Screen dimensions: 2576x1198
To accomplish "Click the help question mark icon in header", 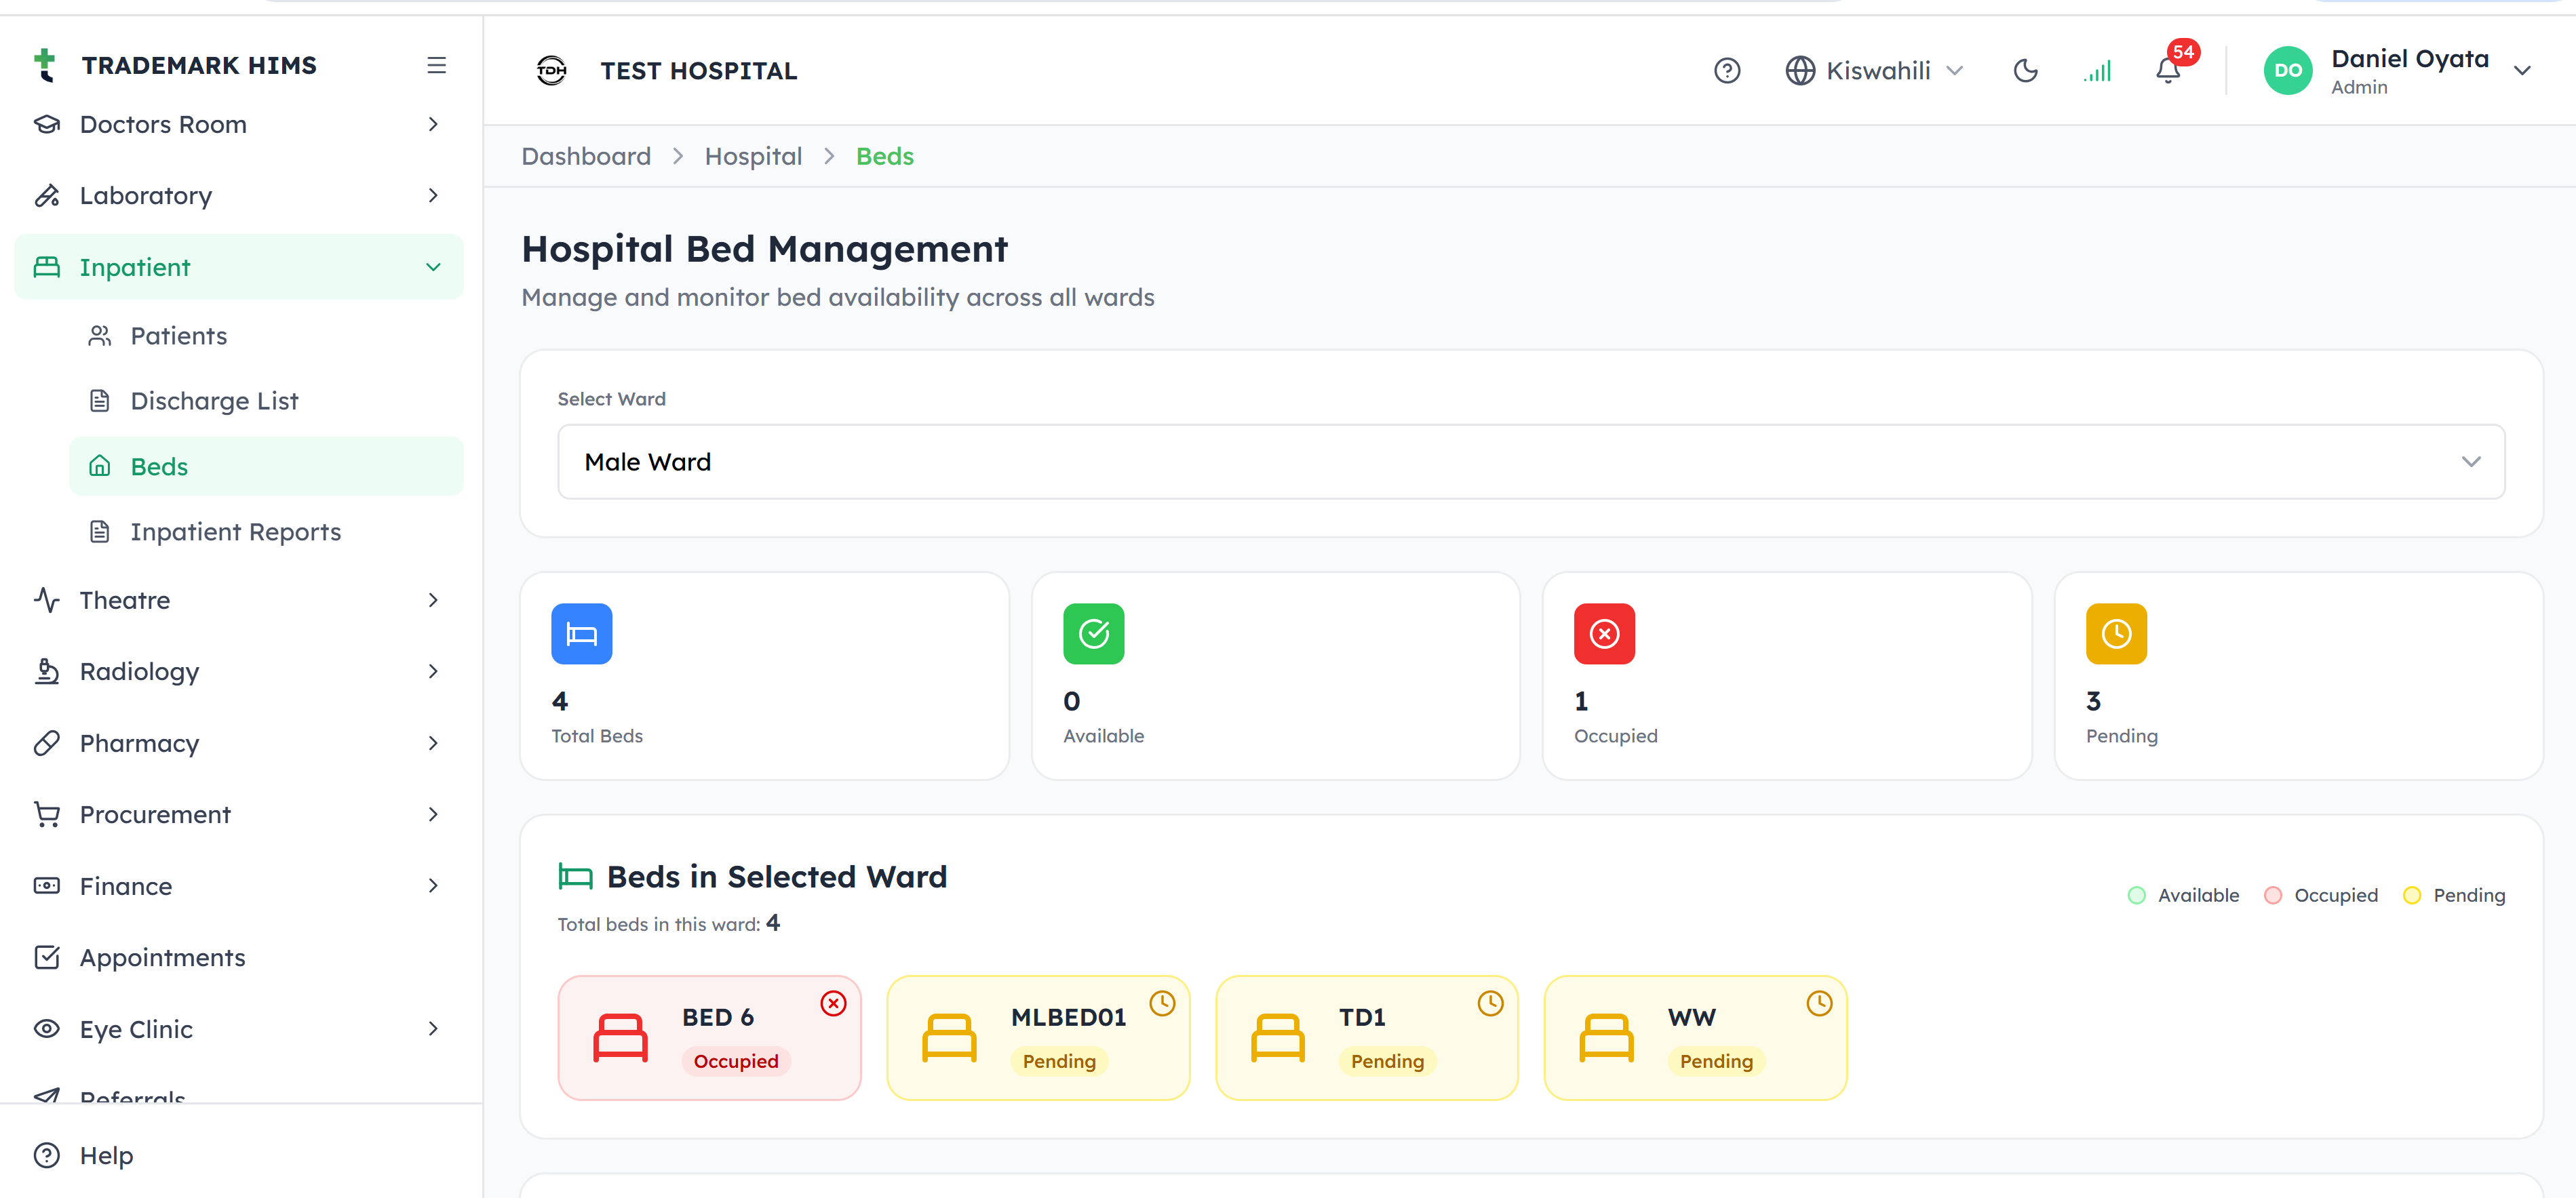I will [x=1727, y=71].
